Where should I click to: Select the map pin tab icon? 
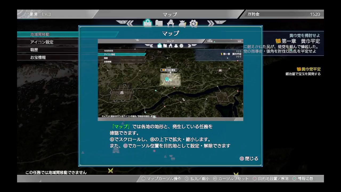147,23
